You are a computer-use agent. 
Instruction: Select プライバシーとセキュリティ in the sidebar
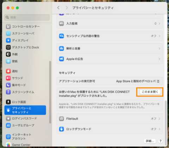tap(25, 110)
